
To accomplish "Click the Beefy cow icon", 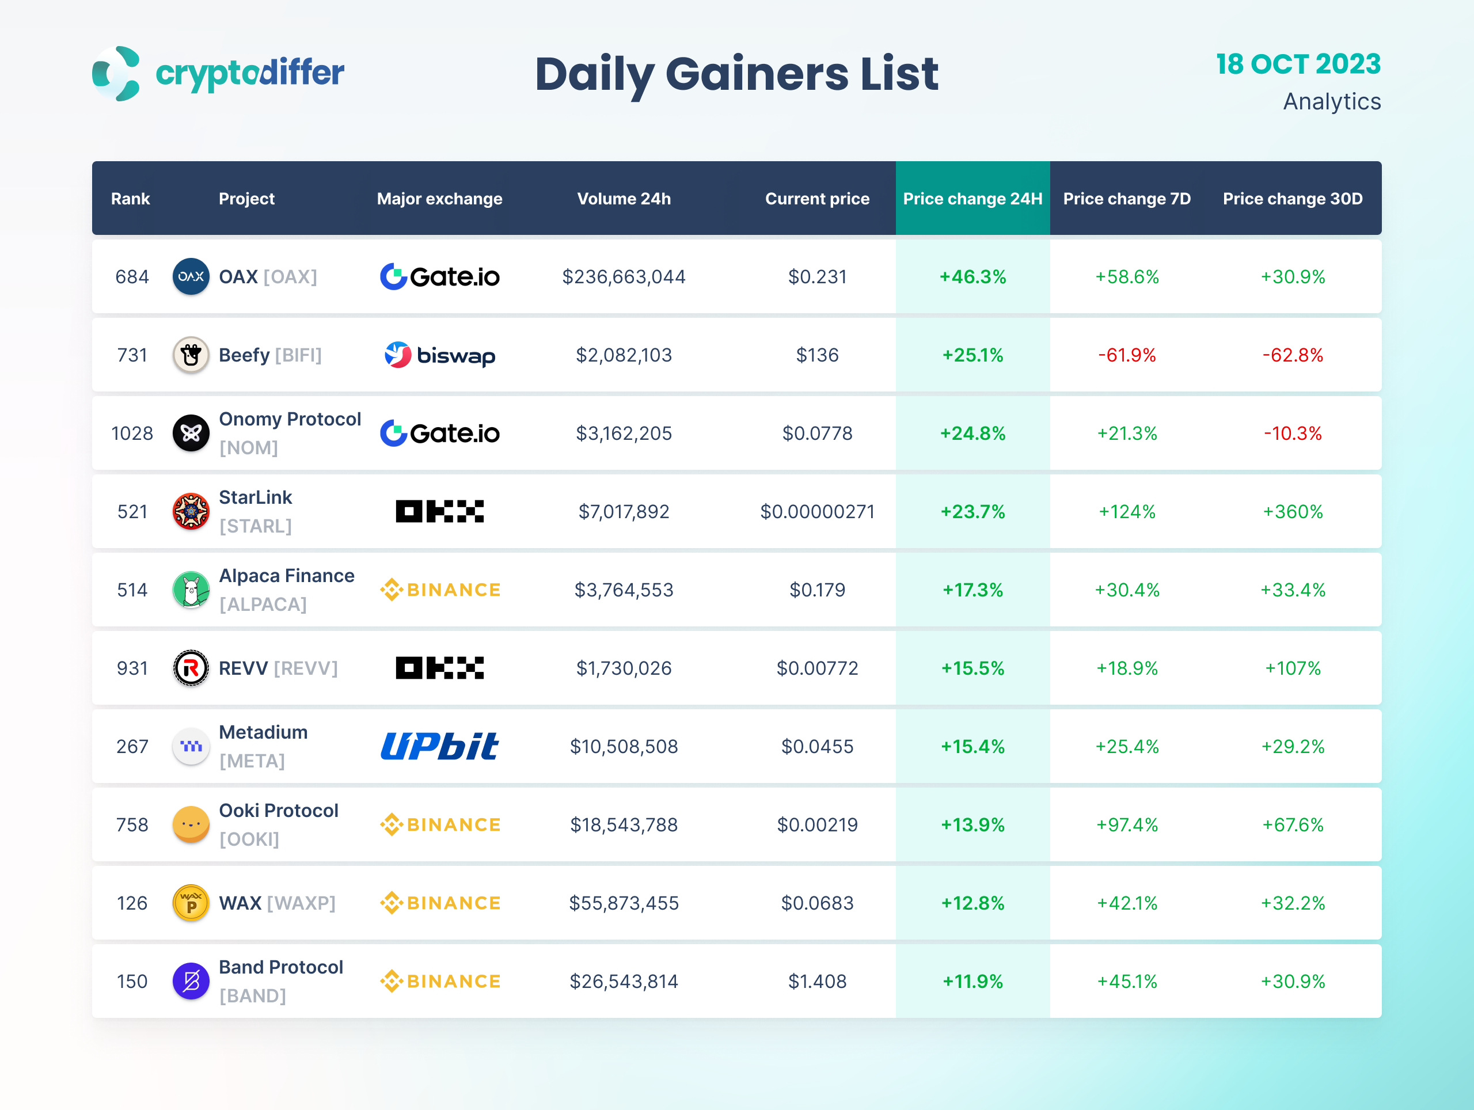I will [x=191, y=355].
